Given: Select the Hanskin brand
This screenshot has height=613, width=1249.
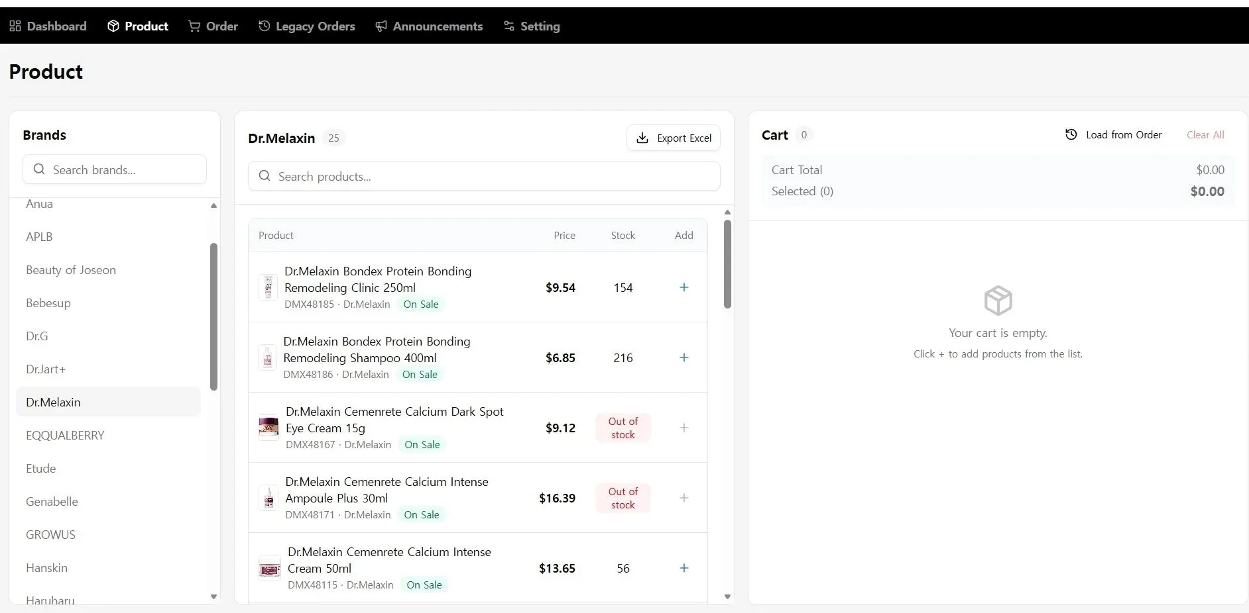Looking at the screenshot, I should pos(108,567).
